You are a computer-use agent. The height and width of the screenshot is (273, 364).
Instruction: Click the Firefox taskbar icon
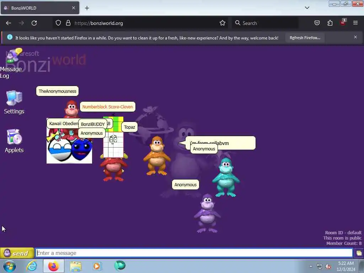pyautogui.click(x=53, y=266)
